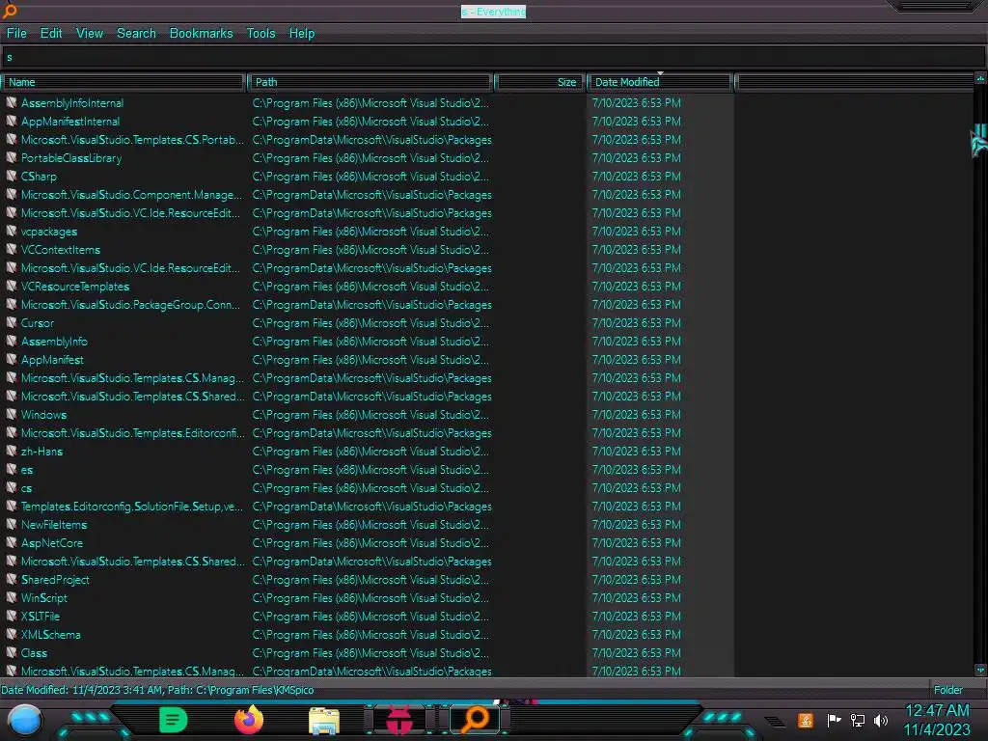Select the AspNetCore folder icon

pyautogui.click(x=12, y=542)
